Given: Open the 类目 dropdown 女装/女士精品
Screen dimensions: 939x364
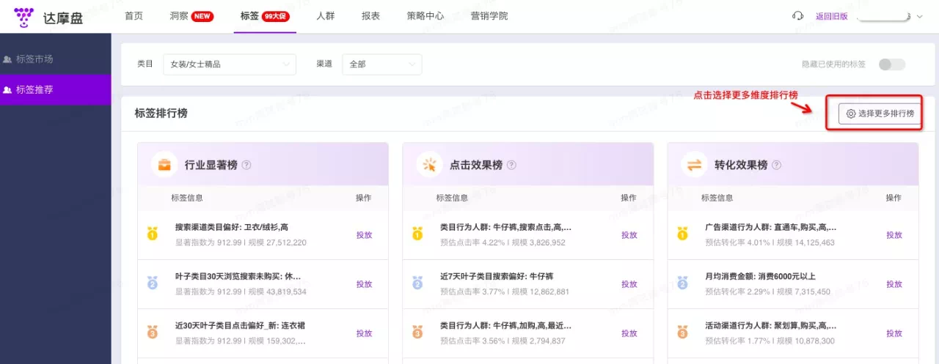Looking at the screenshot, I should click(230, 64).
